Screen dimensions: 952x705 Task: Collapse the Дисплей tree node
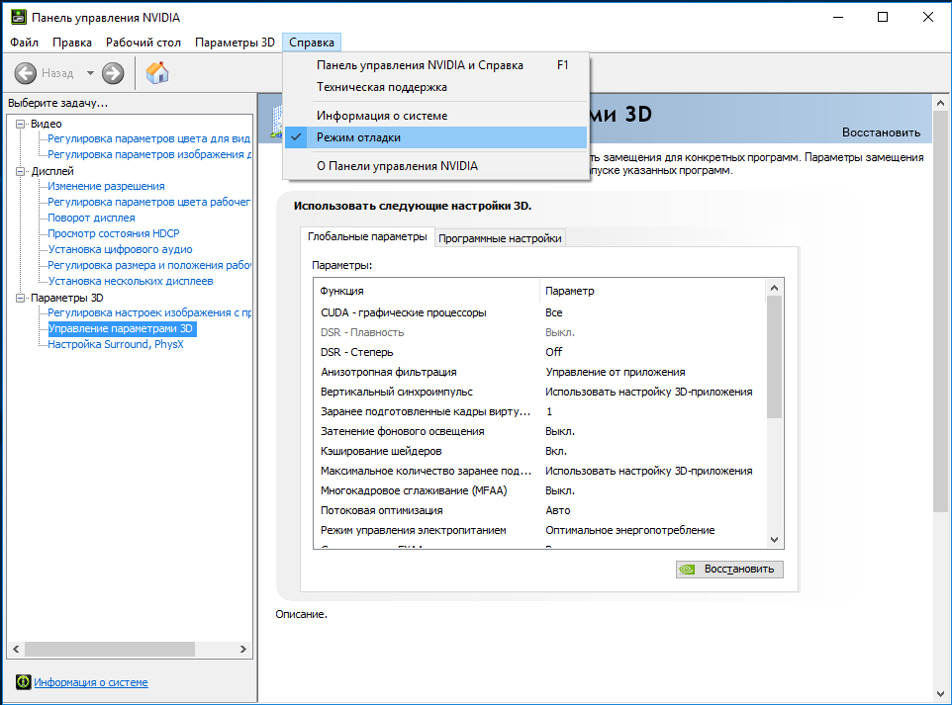click(x=20, y=171)
